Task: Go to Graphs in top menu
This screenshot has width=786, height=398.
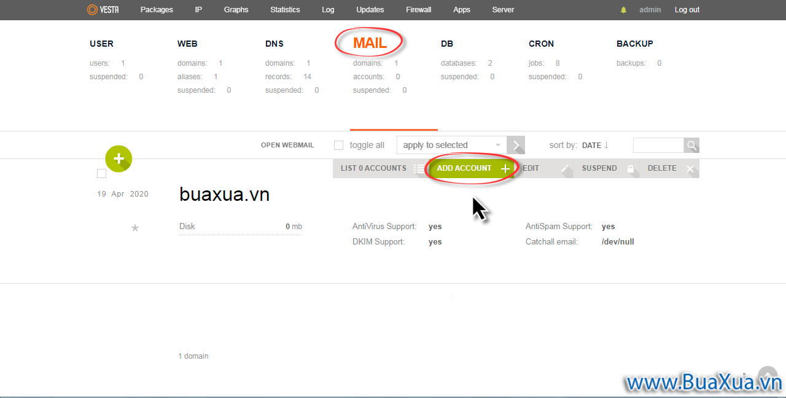Action: [236, 10]
